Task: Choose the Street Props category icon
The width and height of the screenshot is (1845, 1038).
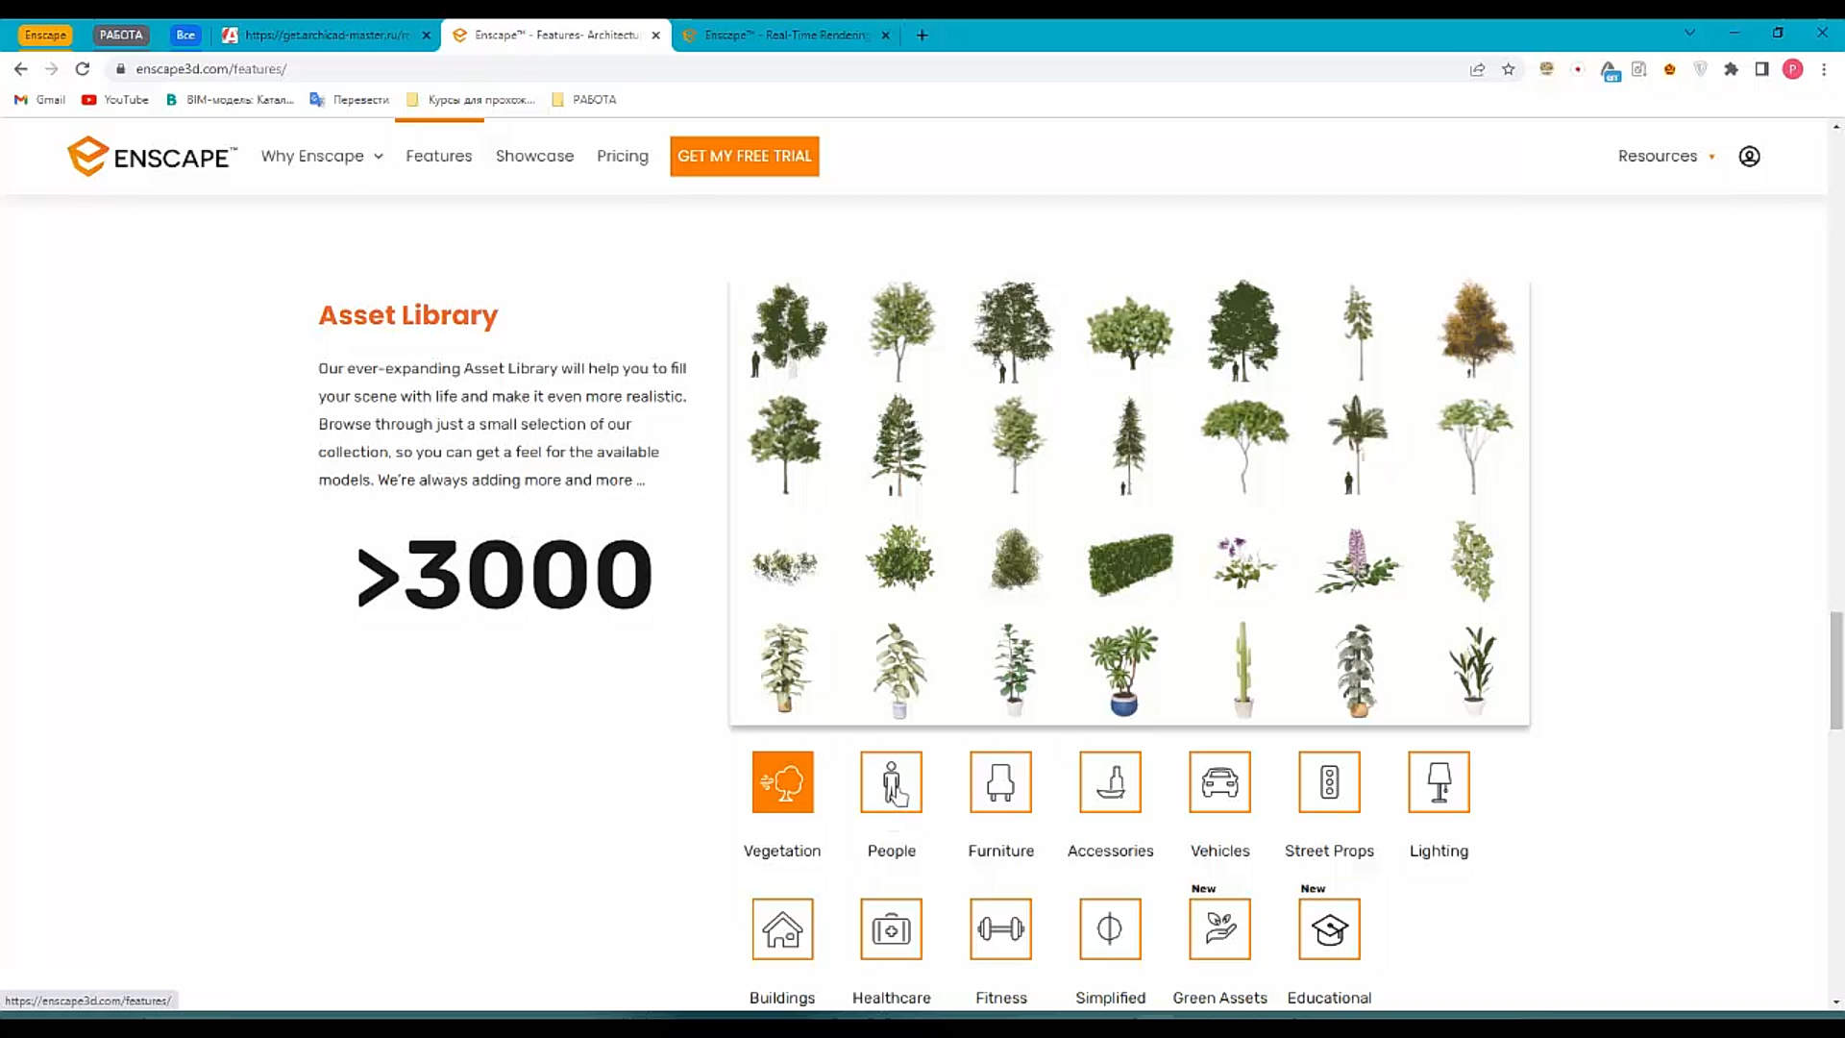Action: pyautogui.click(x=1329, y=781)
